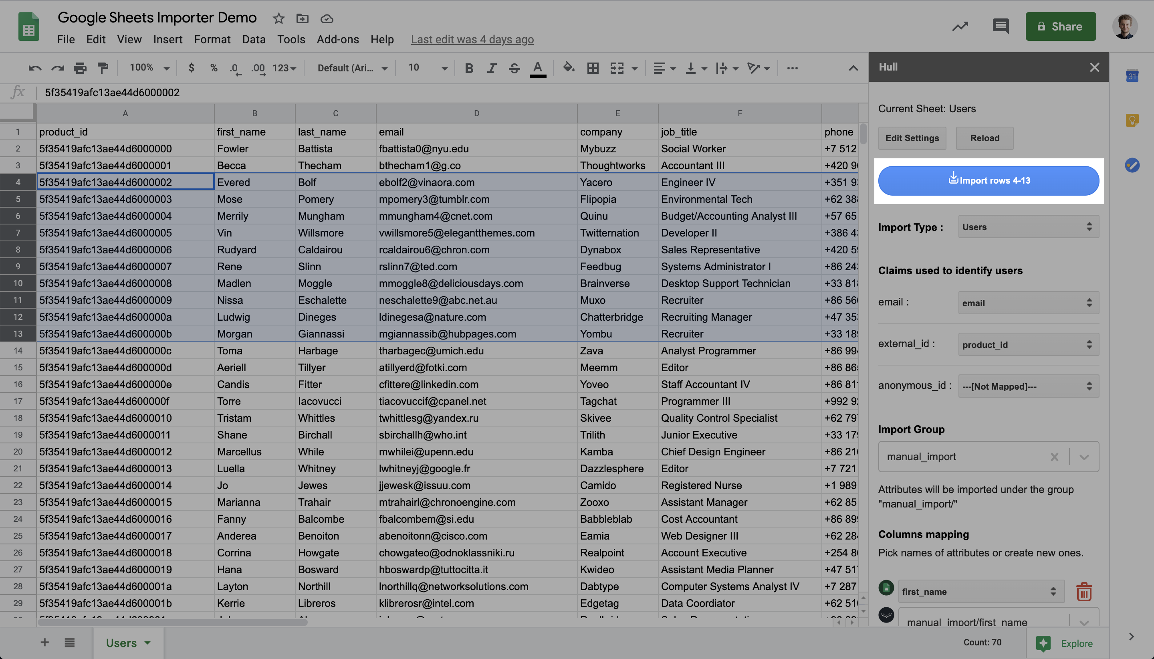
Task: Open Google Calendar side panel icon
Action: (x=1132, y=76)
